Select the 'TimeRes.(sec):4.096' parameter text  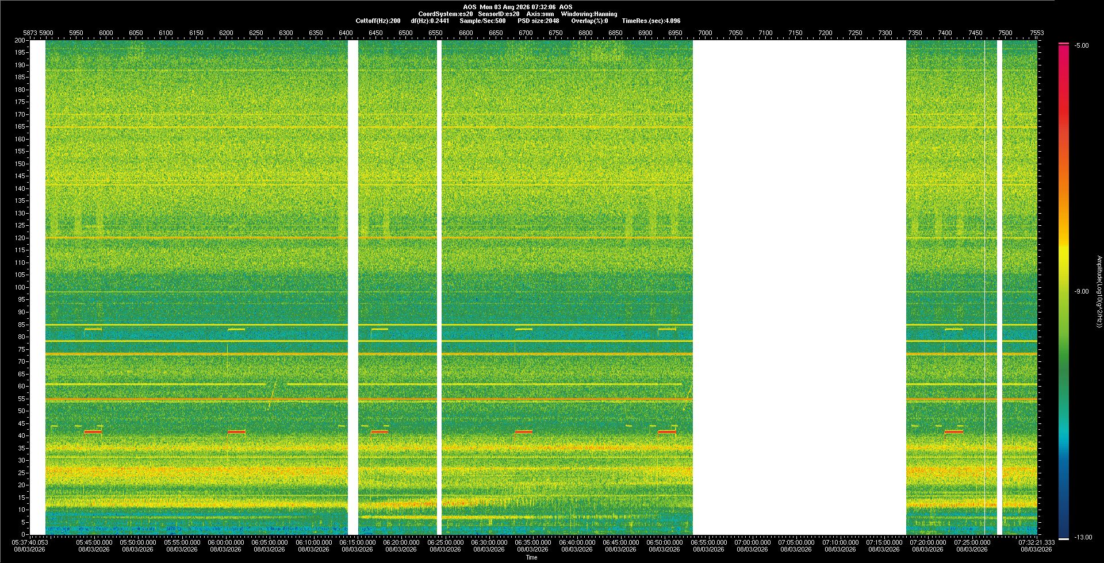coord(651,21)
